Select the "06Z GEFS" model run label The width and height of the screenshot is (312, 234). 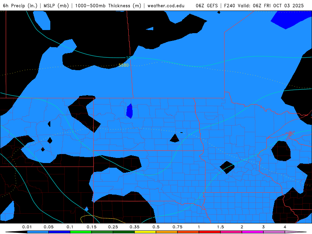pyautogui.click(x=207, y=5)
